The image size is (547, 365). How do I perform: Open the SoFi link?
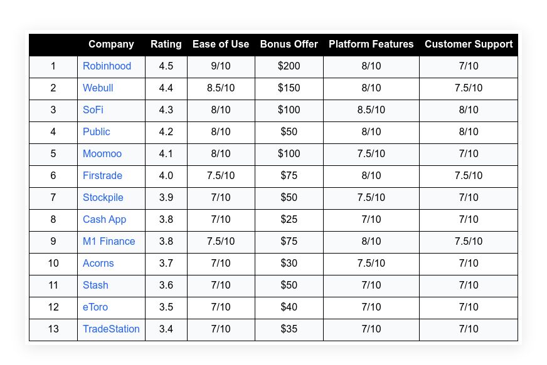[93, 110]
